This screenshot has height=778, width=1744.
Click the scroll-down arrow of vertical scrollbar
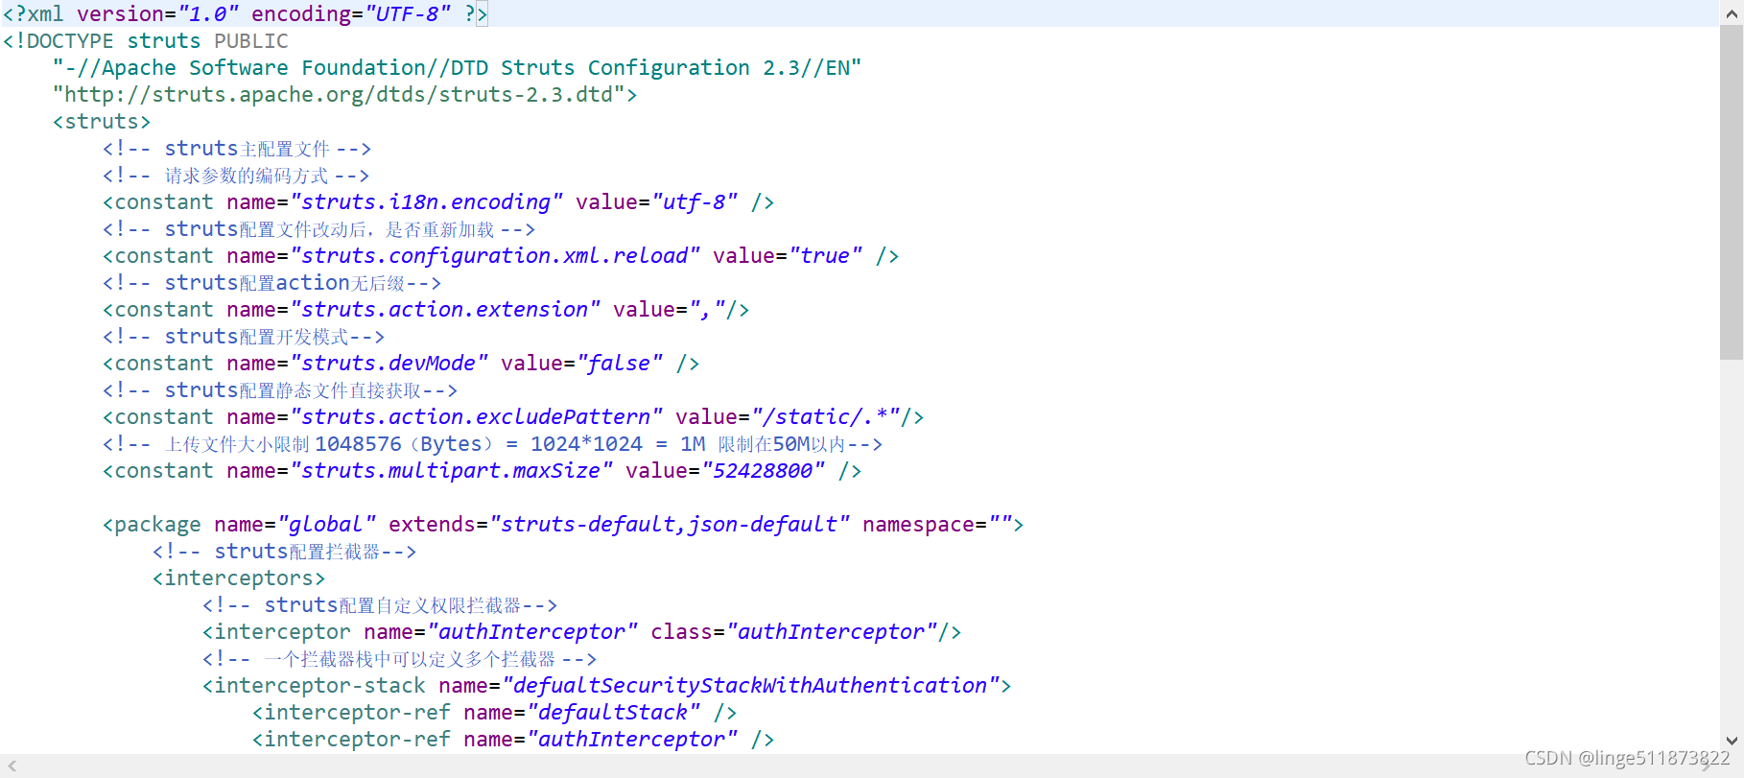click(x=1732, y=741)
